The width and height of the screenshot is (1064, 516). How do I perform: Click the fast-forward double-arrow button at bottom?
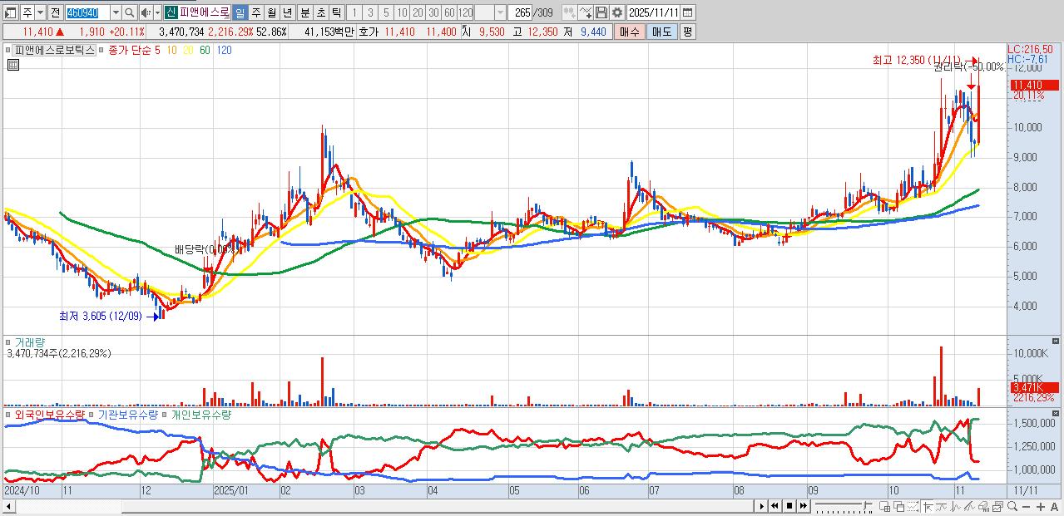804,506
